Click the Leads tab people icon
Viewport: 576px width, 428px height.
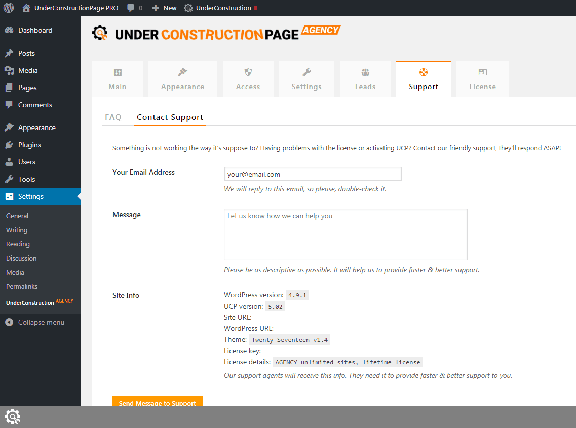[x=365, y=72]
